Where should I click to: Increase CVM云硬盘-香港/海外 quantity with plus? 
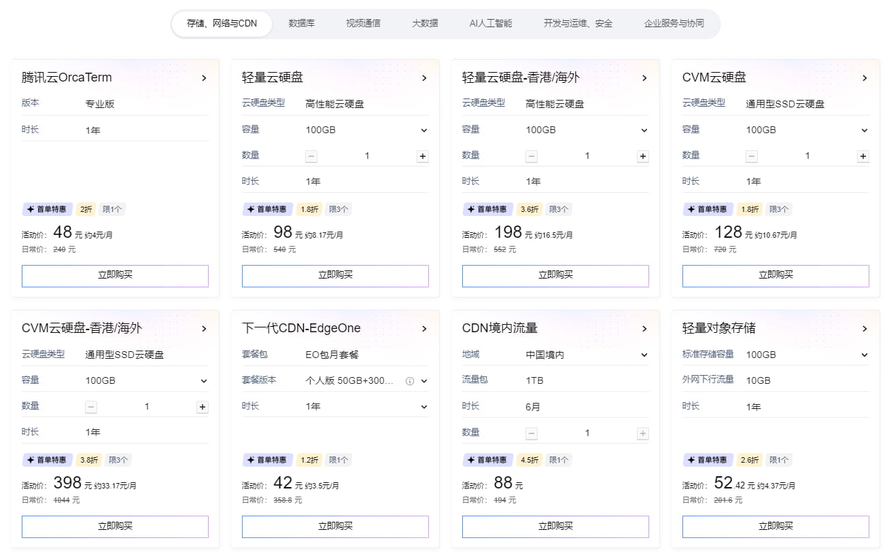tap(203, 407)
